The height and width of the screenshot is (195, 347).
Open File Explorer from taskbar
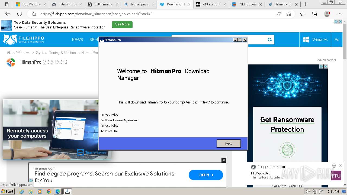[x=31, y=191]
